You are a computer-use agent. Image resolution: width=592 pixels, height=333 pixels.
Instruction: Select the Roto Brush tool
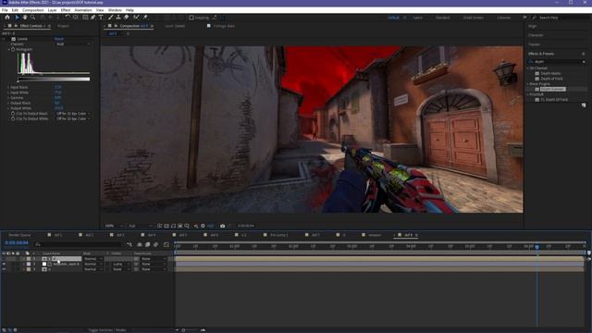(x=136, y=18)
